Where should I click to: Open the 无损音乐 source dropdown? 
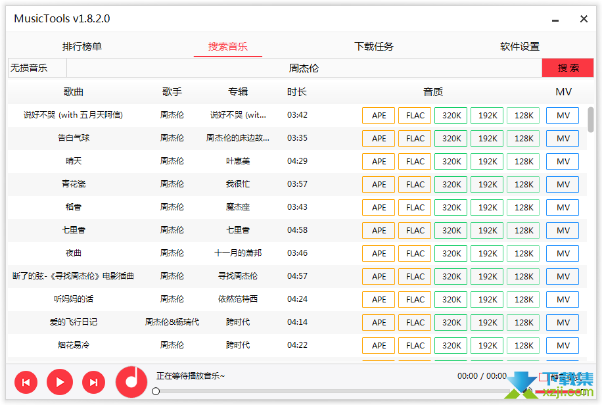(x=37, y=68)
